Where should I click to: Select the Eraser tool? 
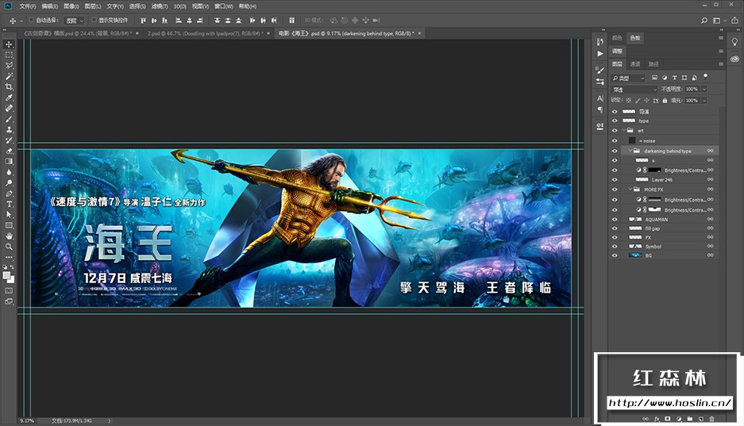[x=9, y=151]
